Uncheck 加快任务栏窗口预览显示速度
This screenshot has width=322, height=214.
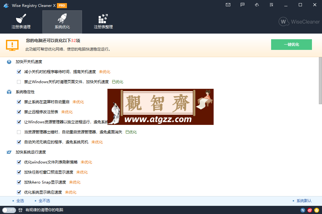(19, 172)
